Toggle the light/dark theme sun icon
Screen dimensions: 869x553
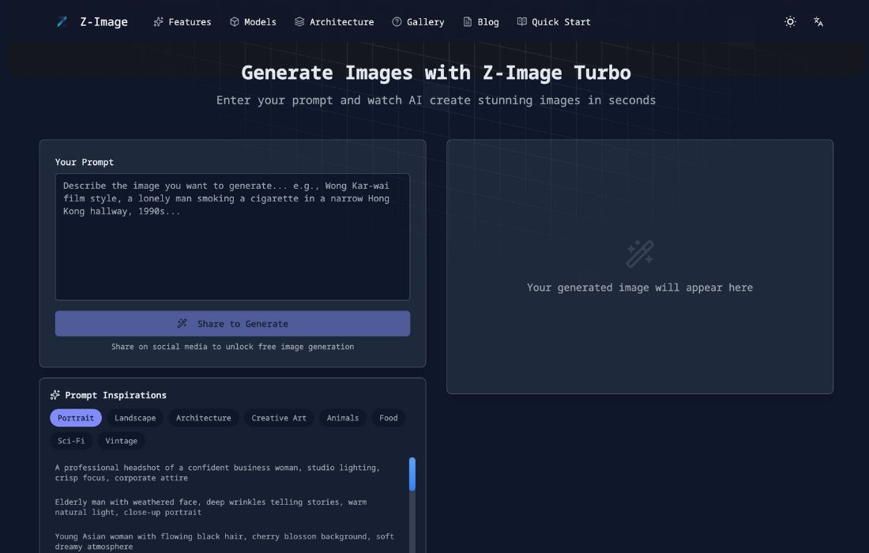790,22
